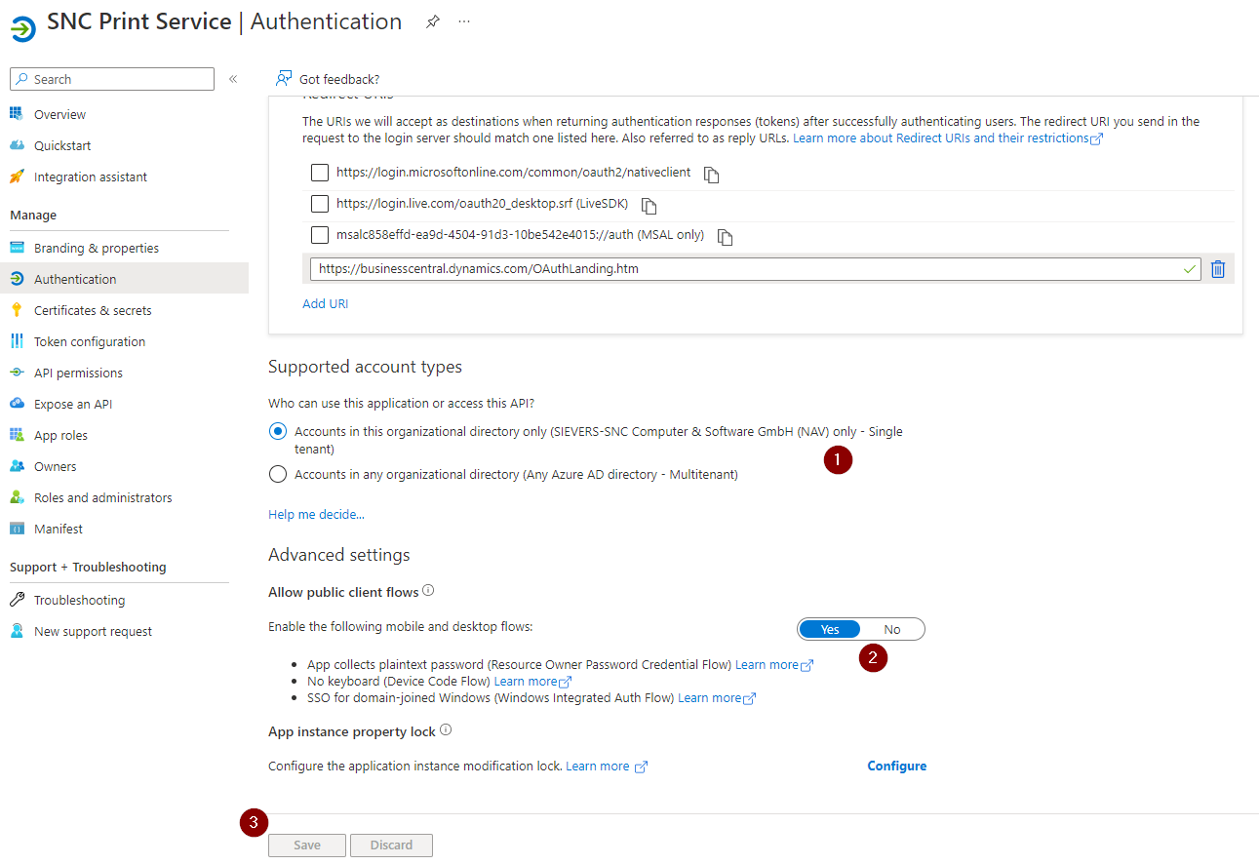Check the login.live.com LiveSDK URI checkbox
The image size is (1259, 865).
click(x=320, y=204)
